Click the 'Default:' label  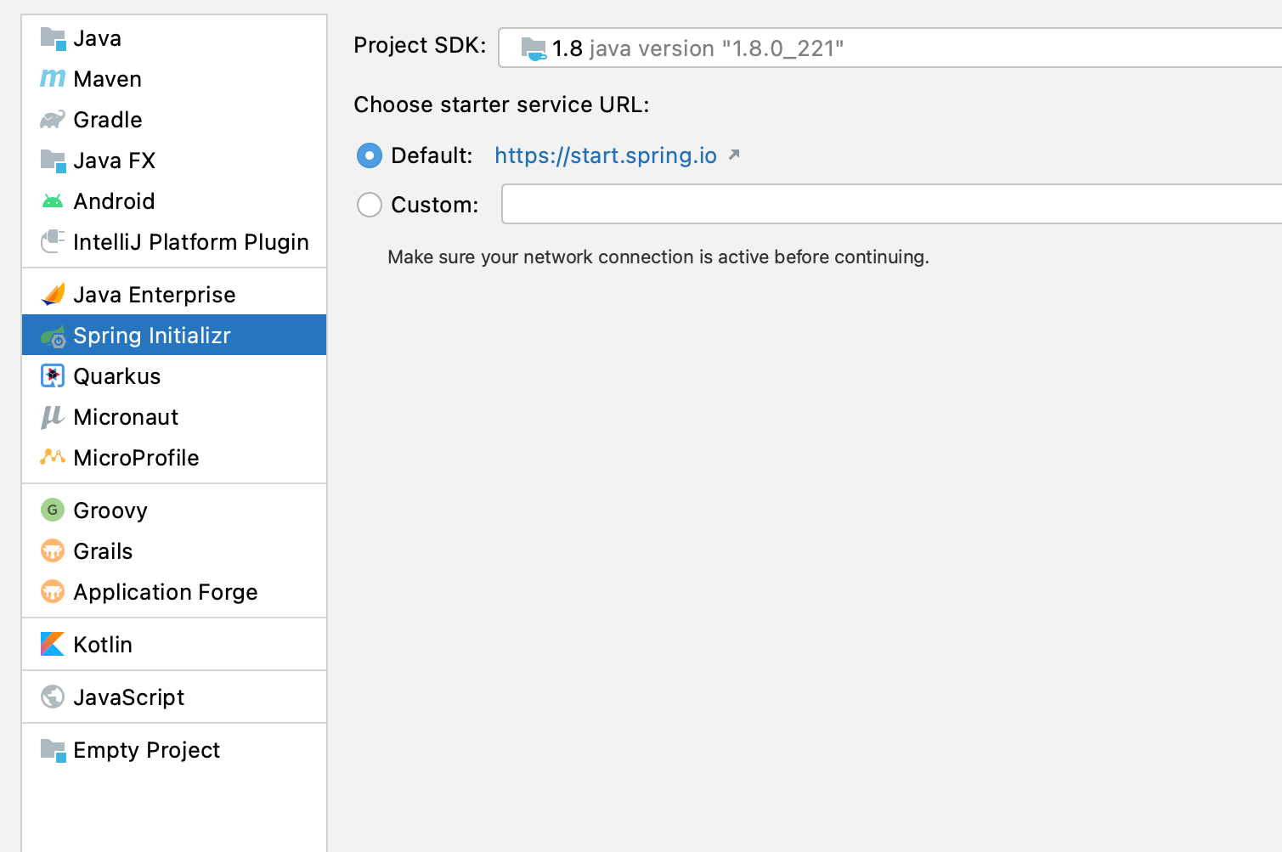432,155
